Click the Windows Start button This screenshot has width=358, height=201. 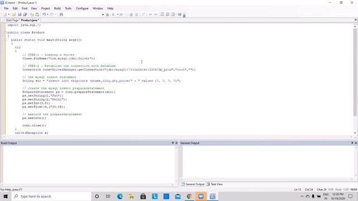[6, 197]
